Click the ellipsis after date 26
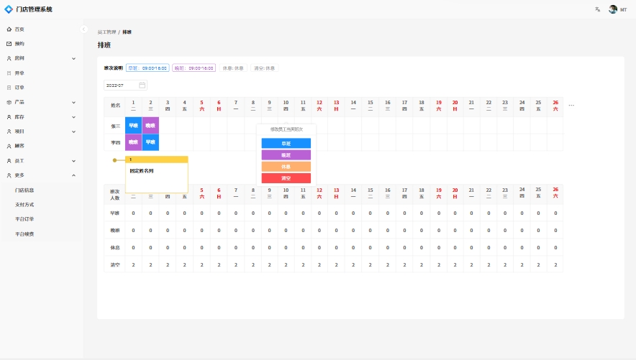This screenshot has height=360, width=636. pos(571,106)
